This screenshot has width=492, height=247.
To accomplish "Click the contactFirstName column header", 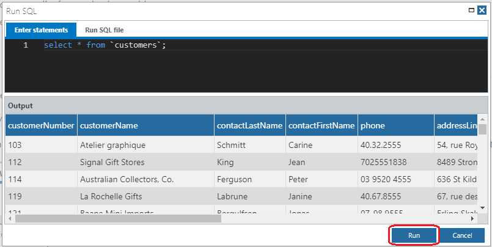I will point(321,125).
